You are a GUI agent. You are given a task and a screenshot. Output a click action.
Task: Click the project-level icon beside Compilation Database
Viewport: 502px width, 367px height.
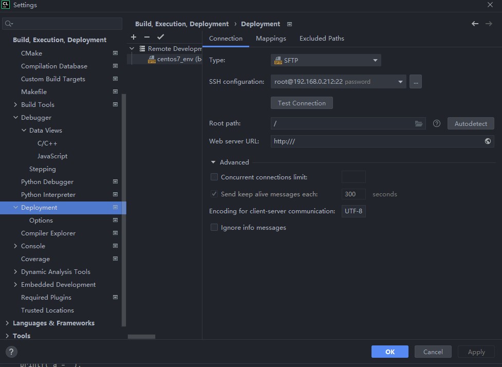click(x=115, y=66)
